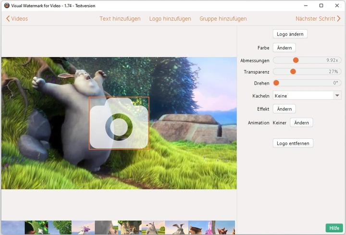346x235 pixels.
Task: Minimize the application window
Action: [x=306, y=5]
